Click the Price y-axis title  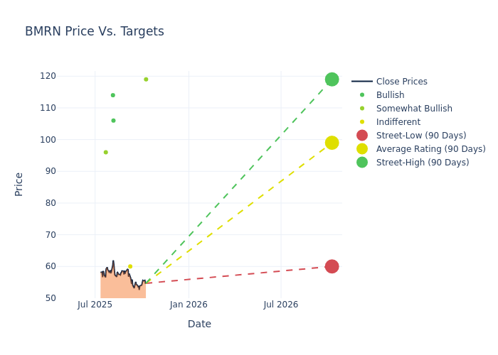tap(19, 184)
